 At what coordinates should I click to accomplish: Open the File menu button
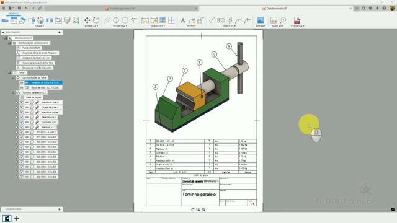coord(11,8)
